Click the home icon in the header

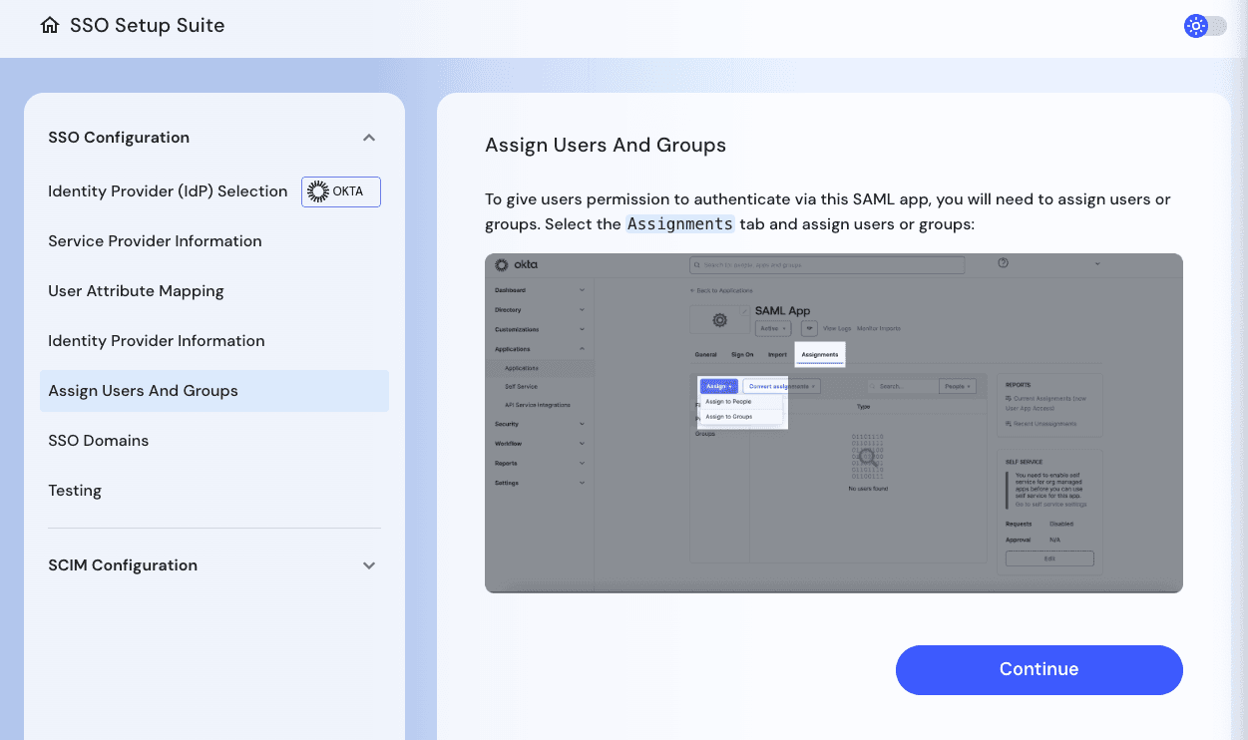tap(50, 25)
